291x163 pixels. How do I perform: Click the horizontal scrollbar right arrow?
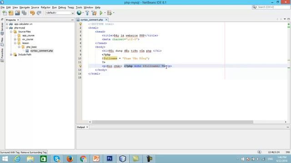point(286,122)
